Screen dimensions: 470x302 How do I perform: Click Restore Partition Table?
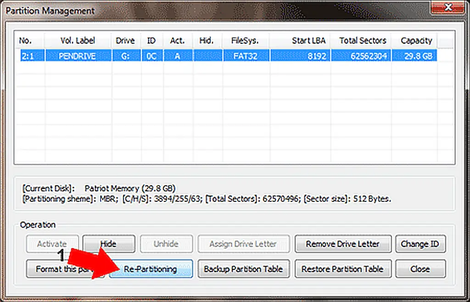pos(343,269)
